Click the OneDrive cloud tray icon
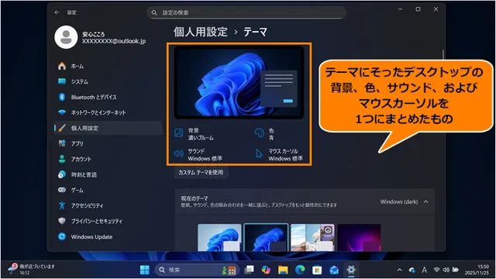The width and height of the screenshot is (496, 279). (x=412, y=270)
